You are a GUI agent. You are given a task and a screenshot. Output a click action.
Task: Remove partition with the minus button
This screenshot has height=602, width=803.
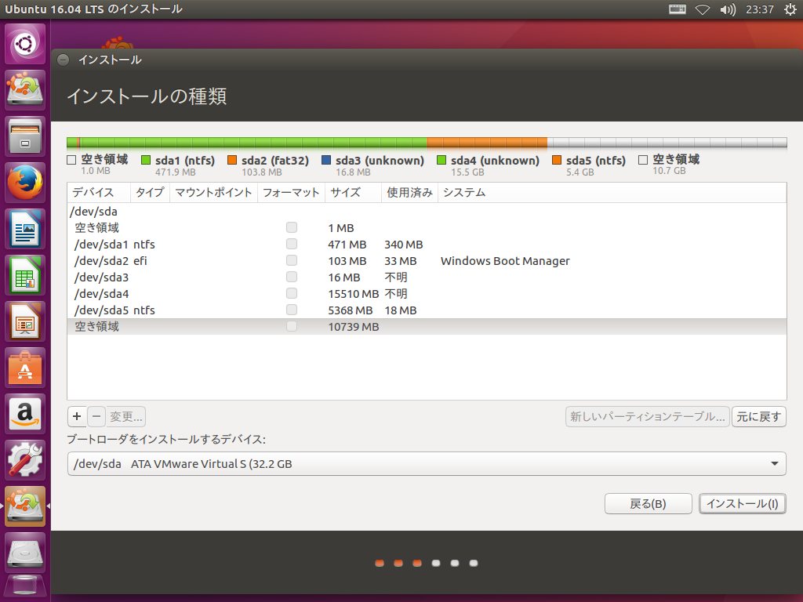pyautogui.click(x=96, y=417)
